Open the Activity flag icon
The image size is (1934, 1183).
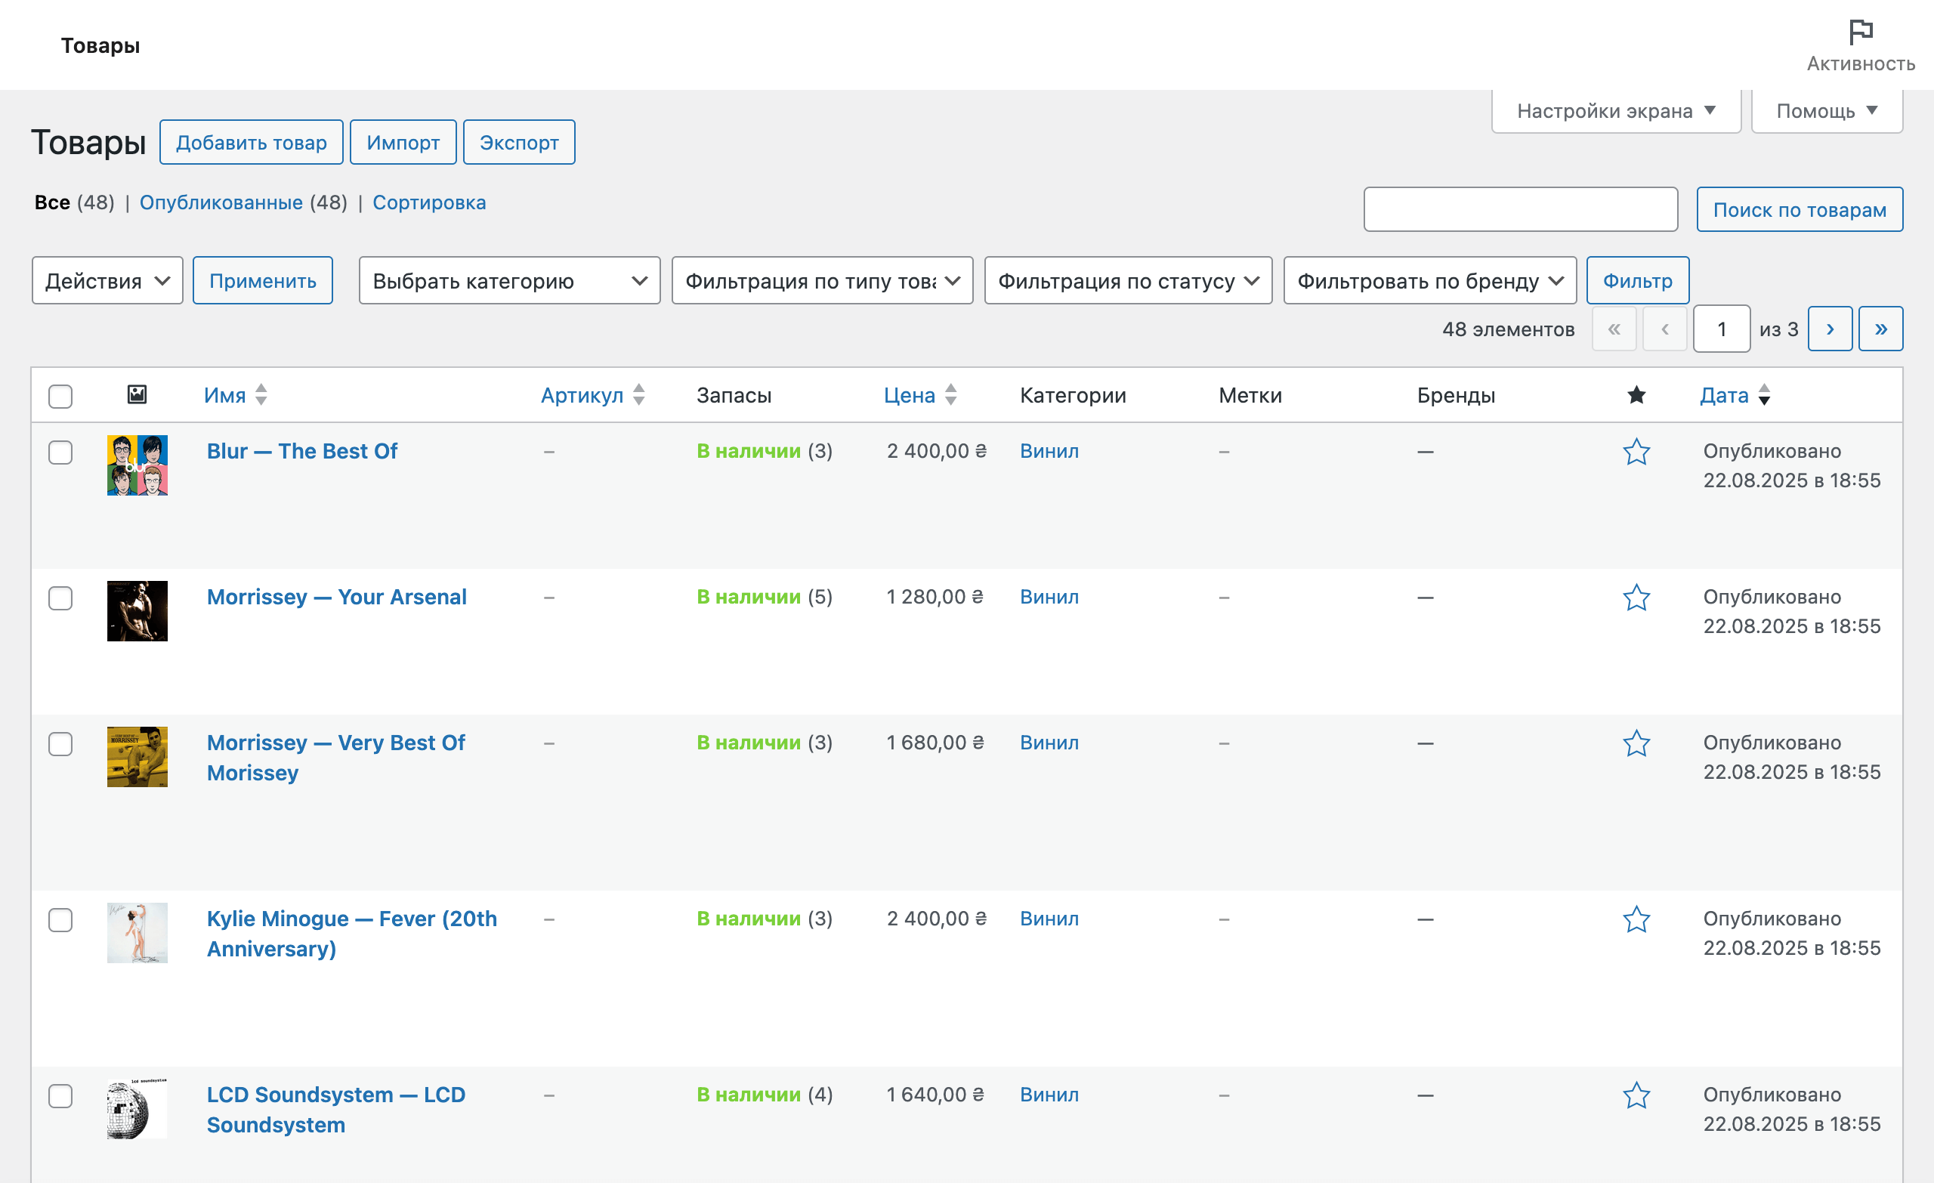click(1860, 34)
